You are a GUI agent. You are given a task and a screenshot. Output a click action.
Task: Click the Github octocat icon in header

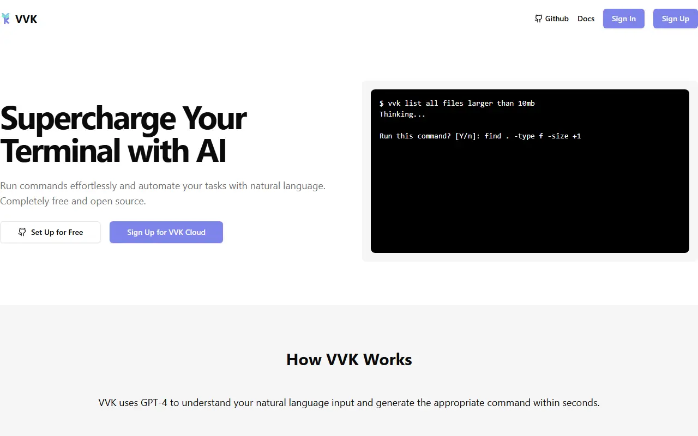(x=539, y=19)
